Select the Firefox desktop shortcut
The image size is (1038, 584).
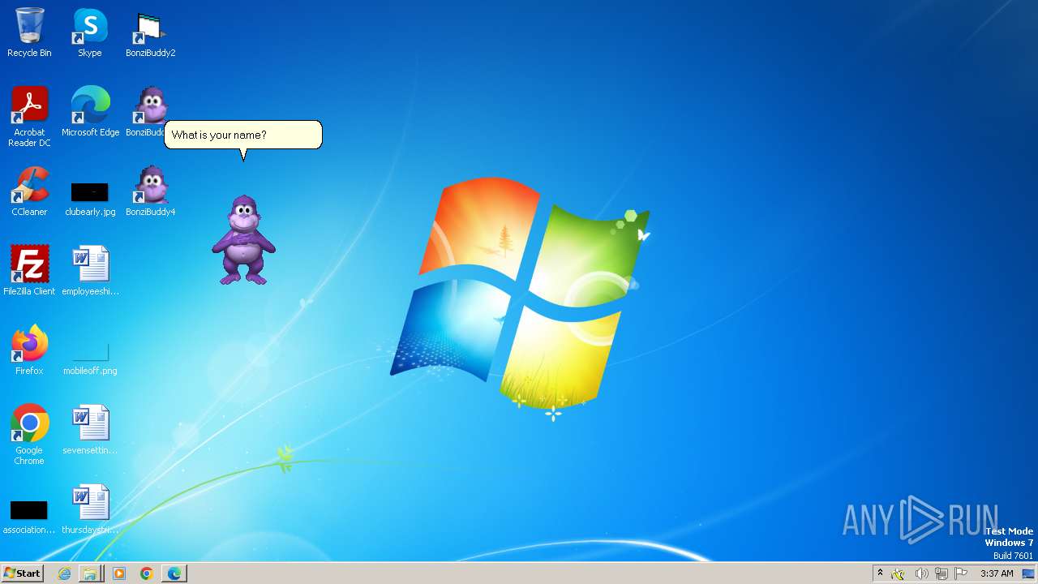(x=29, y=350)
